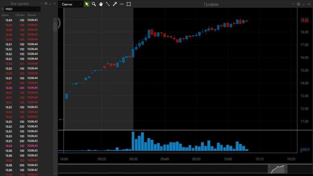
Task: Click the 09:30 time axis label
Action: 133,159
